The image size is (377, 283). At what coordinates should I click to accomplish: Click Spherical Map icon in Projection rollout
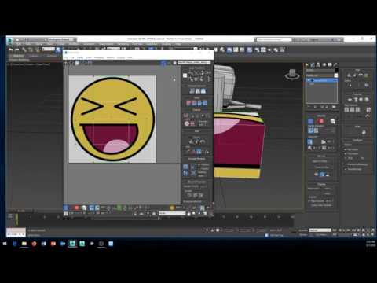[361, 100]
